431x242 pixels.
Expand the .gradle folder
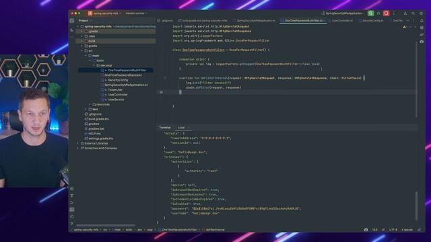click(82, 32)
